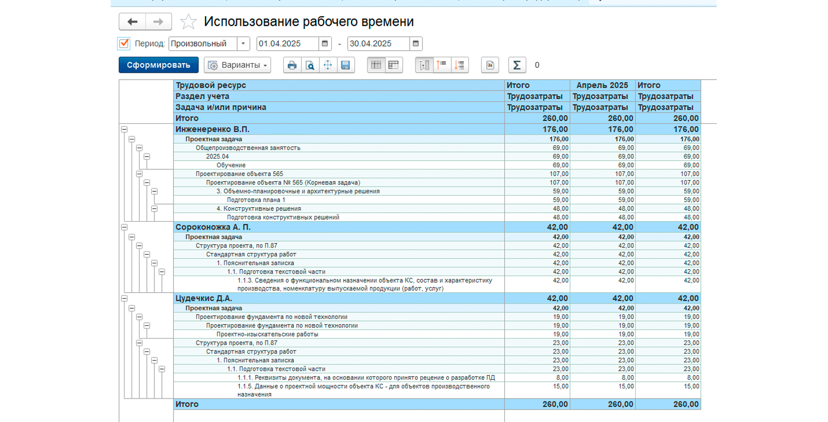
Task: Click the end date field 30.04.2025
Action: [379, 44]
